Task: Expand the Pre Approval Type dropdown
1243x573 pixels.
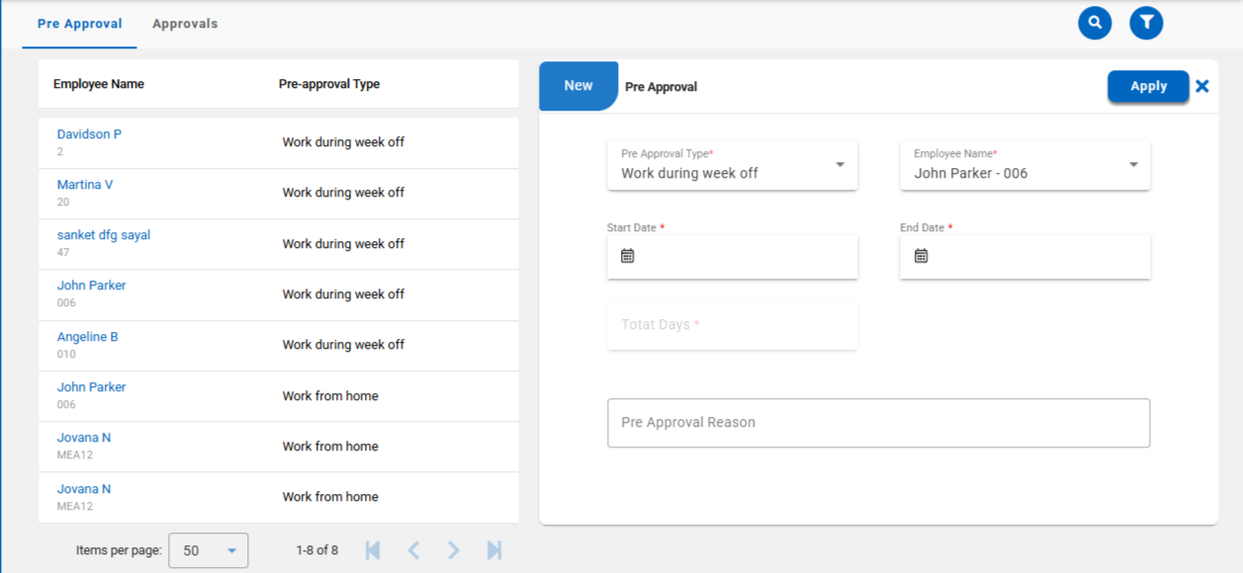Action: coord(840,165)
